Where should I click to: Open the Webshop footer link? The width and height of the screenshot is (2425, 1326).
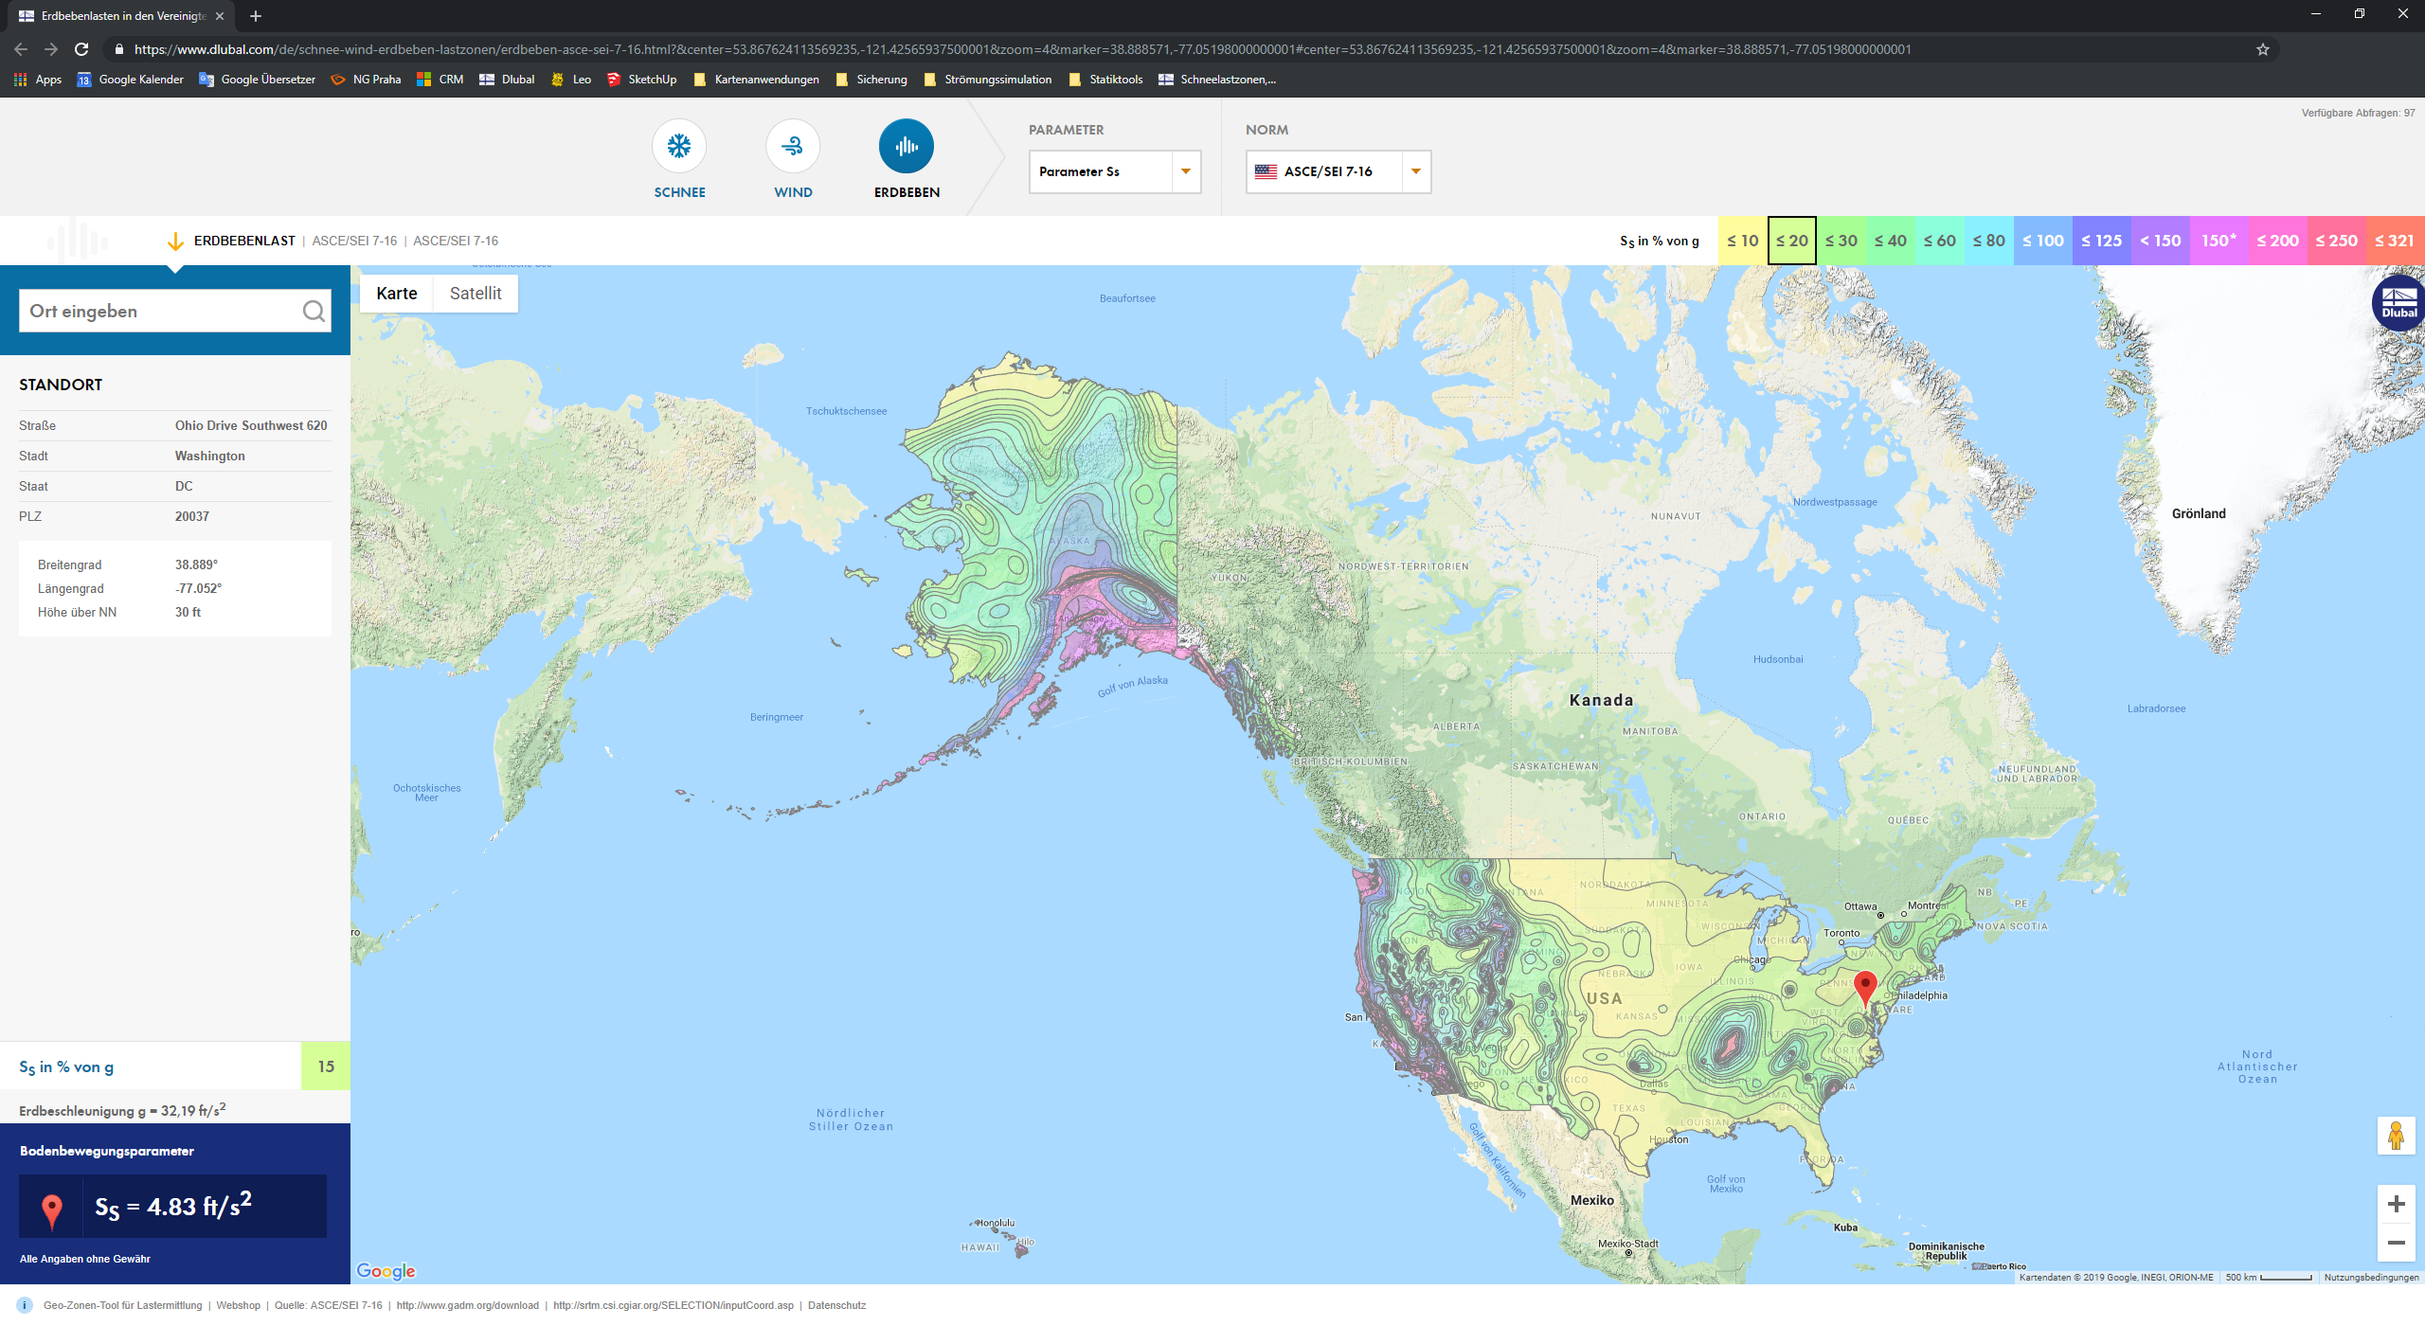coord(238,1305)
